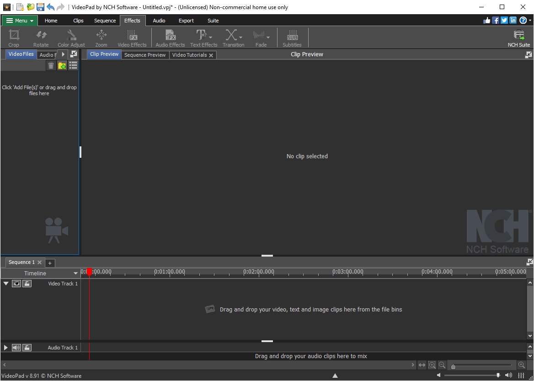
Task: Collapse Video Track 1 triangle
Action: click(x=6, y=284)
